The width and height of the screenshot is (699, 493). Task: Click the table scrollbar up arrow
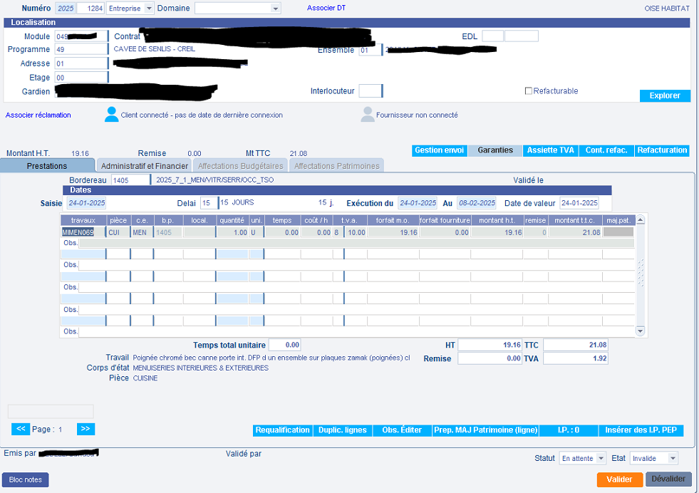tap(639, 219)
